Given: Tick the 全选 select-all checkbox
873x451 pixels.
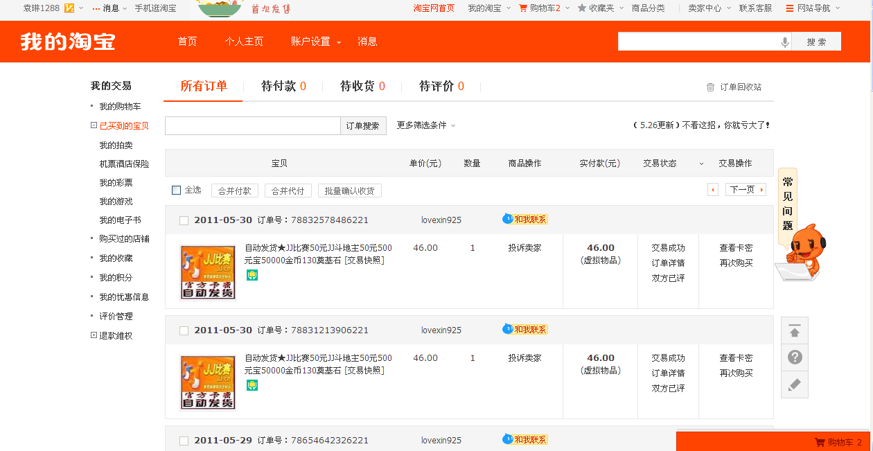Looking at the screenshot, I should [176, 190].
